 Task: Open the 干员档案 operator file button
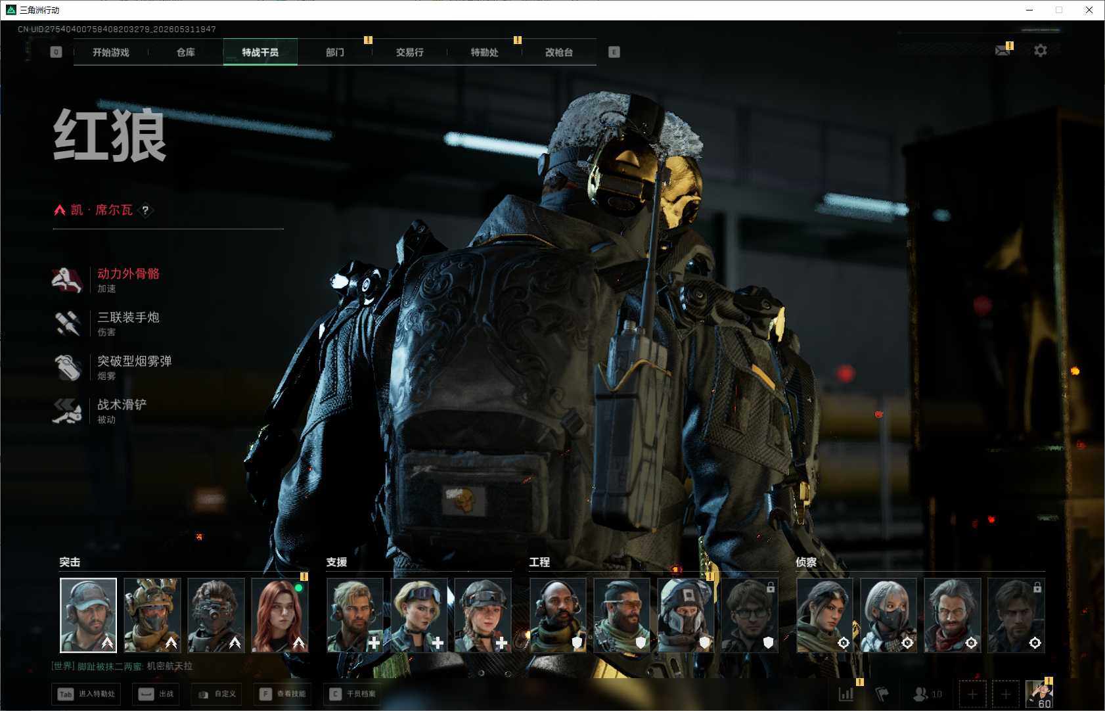pos(353,694)
